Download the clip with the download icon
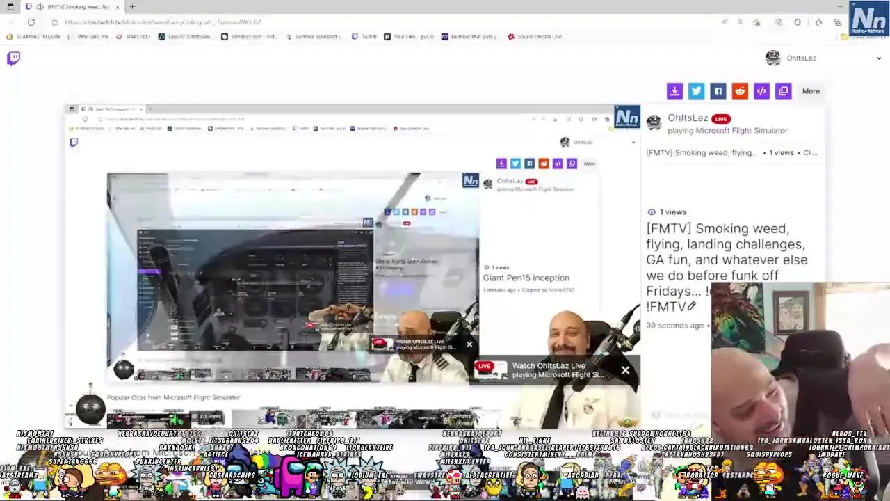The height and width of the screenshot is (501, 890). (674, 91)
